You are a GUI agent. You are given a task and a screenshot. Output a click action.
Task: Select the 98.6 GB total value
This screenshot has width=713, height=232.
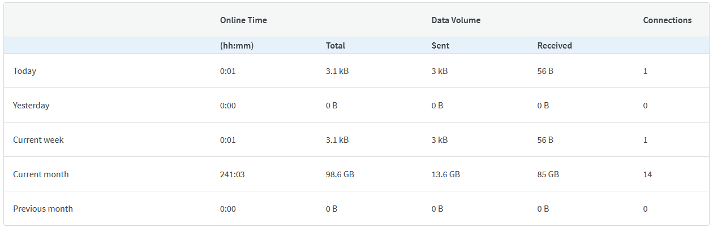click(340, 174)
